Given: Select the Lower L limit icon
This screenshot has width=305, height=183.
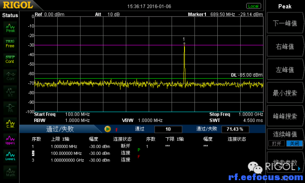Looking at the screenshot, I should click(10, 156).
